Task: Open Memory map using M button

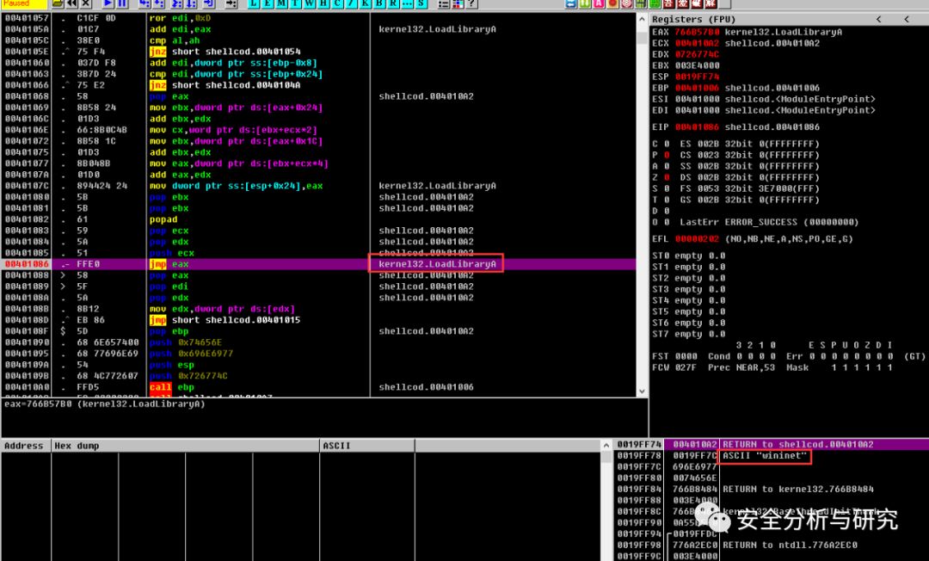Action: click(x=283, y=4)
